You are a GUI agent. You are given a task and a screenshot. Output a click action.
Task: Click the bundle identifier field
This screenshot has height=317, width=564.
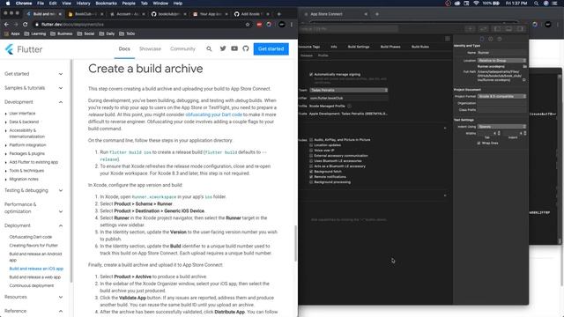[x=348, y=98]
